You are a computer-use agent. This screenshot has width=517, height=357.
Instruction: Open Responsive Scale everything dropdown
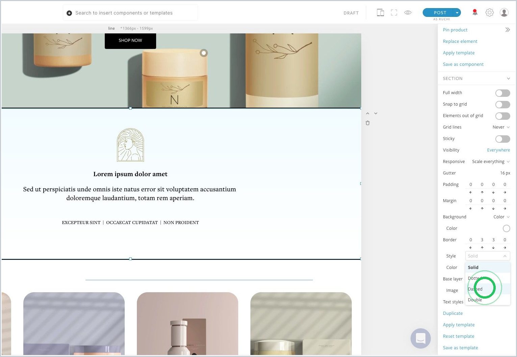click(491, 162)
